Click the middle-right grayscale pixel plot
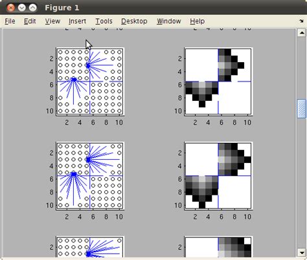Image resolution: width=307 pixels, height=260 pixels. click(x=218, y=176)
